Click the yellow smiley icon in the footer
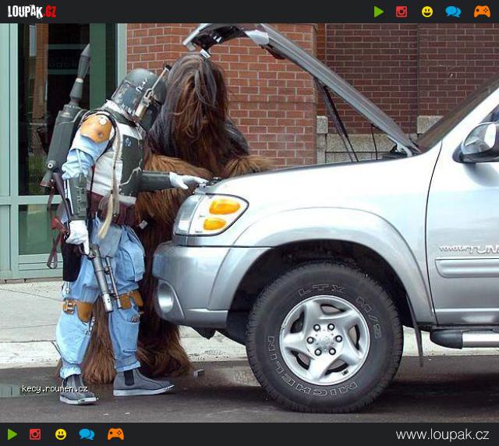Viewport: 499px width, 446px height. (61, 434)
